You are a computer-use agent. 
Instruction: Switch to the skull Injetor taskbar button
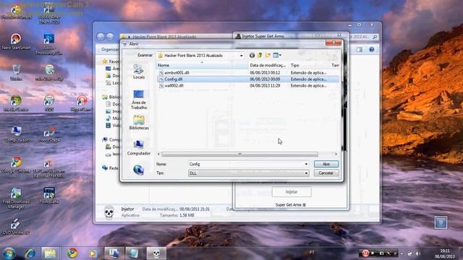click(x=156, y=253)
